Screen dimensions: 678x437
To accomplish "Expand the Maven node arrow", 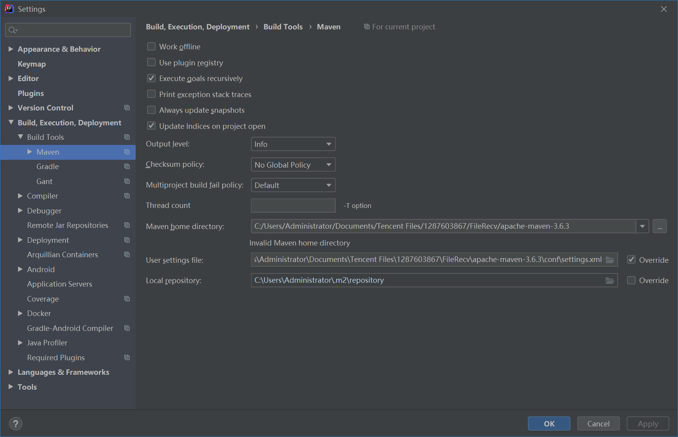I will tap(30, 152).
